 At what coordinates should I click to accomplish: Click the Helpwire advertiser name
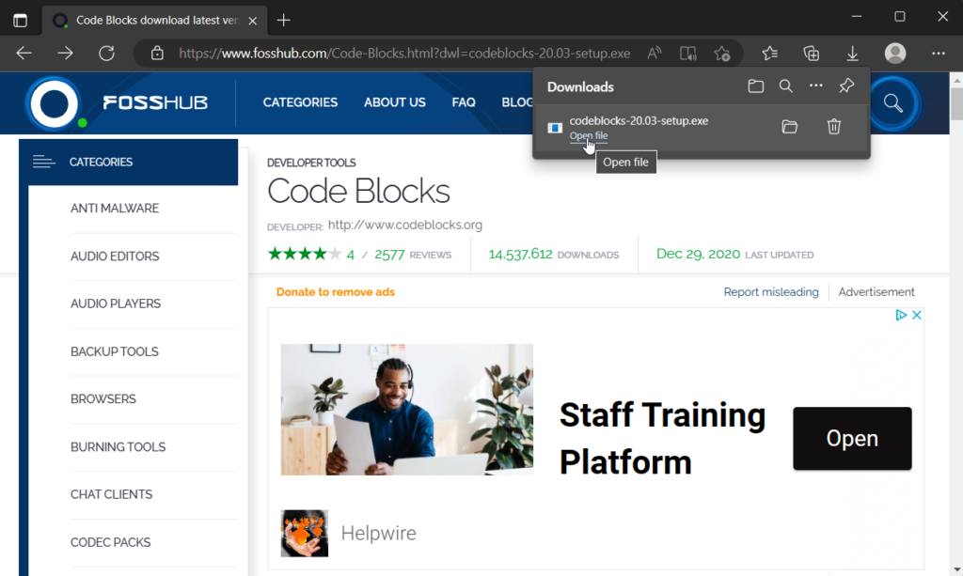pos(378,534)
